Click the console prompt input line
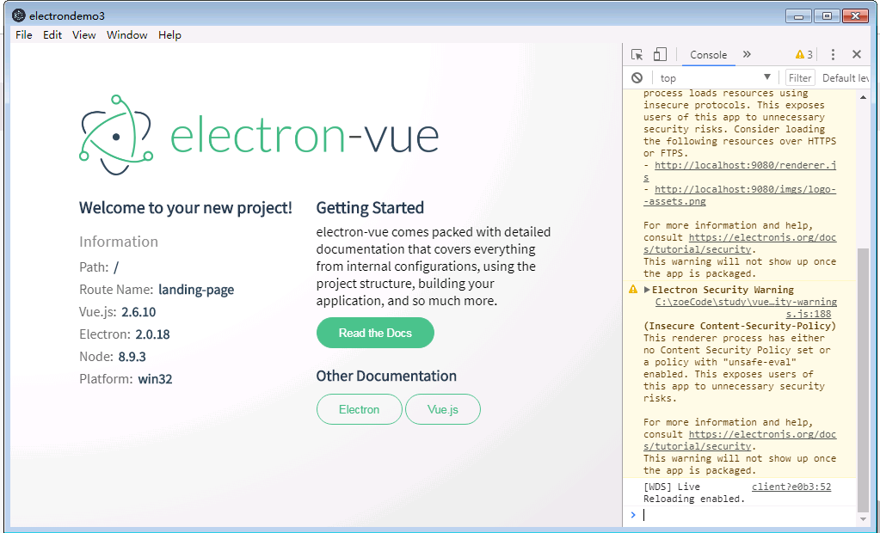Image resolution: width=880 pixels, height=533 pixels. point(747,514)
